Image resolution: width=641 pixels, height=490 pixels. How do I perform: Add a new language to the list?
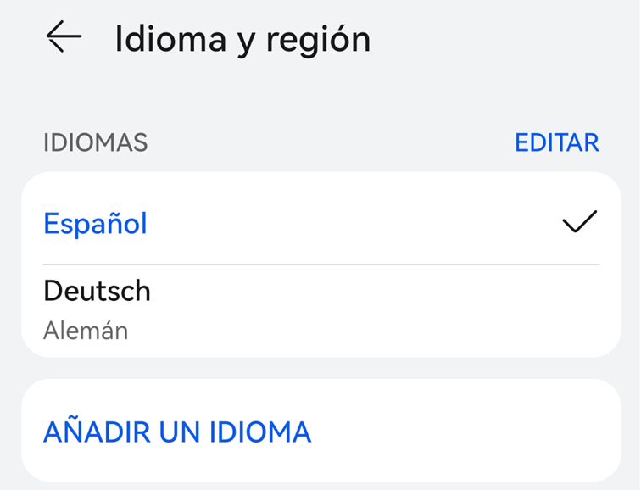(x=177, y=432)
